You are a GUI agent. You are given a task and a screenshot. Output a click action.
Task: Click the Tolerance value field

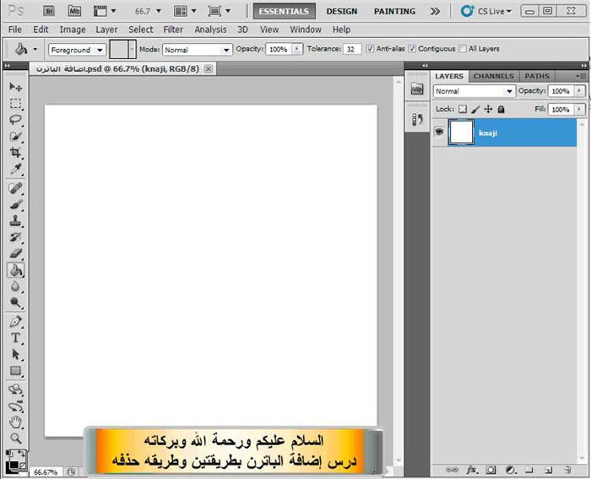click(352, 50)
